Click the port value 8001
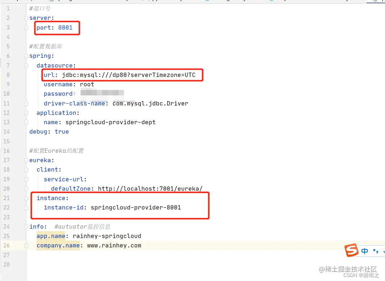 pos(65,28)
